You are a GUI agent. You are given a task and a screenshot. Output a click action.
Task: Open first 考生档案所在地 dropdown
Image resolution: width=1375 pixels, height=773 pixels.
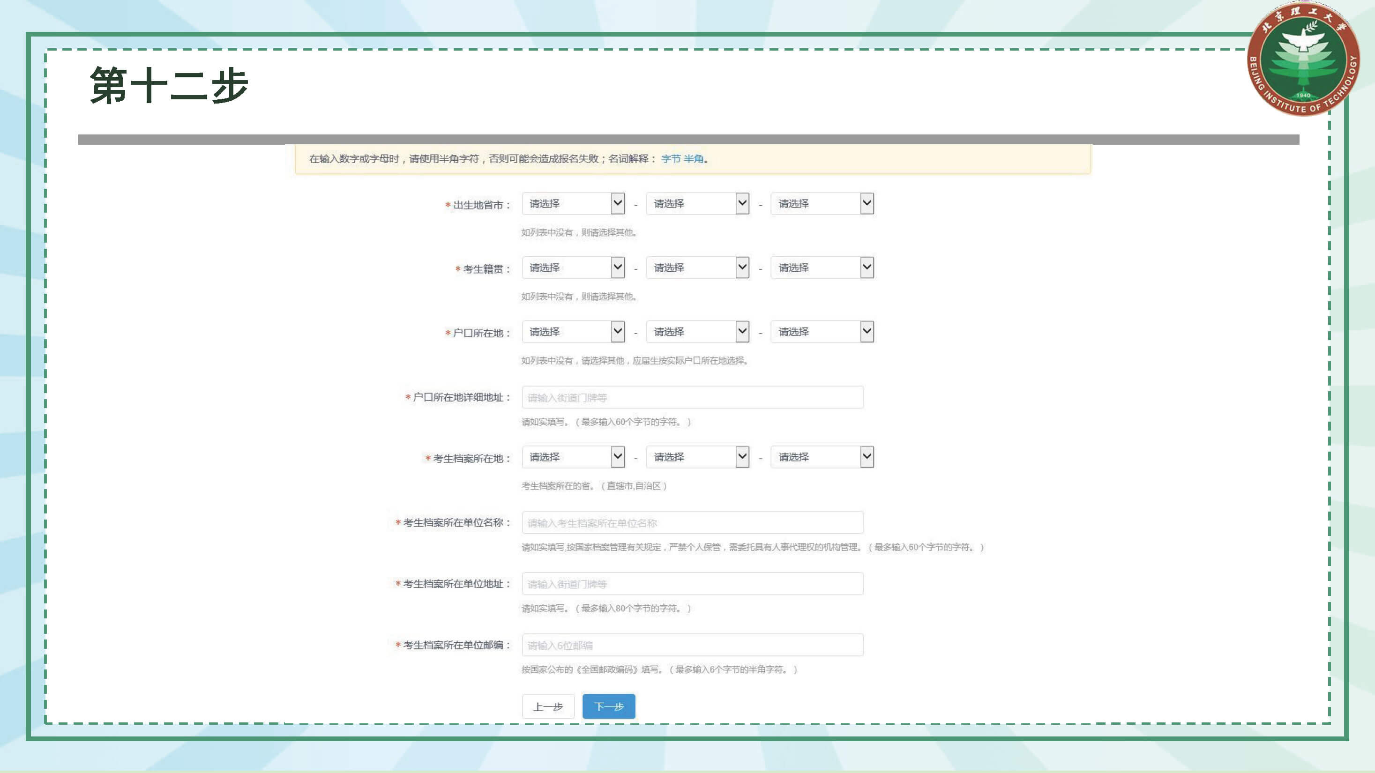click(573, 457)
